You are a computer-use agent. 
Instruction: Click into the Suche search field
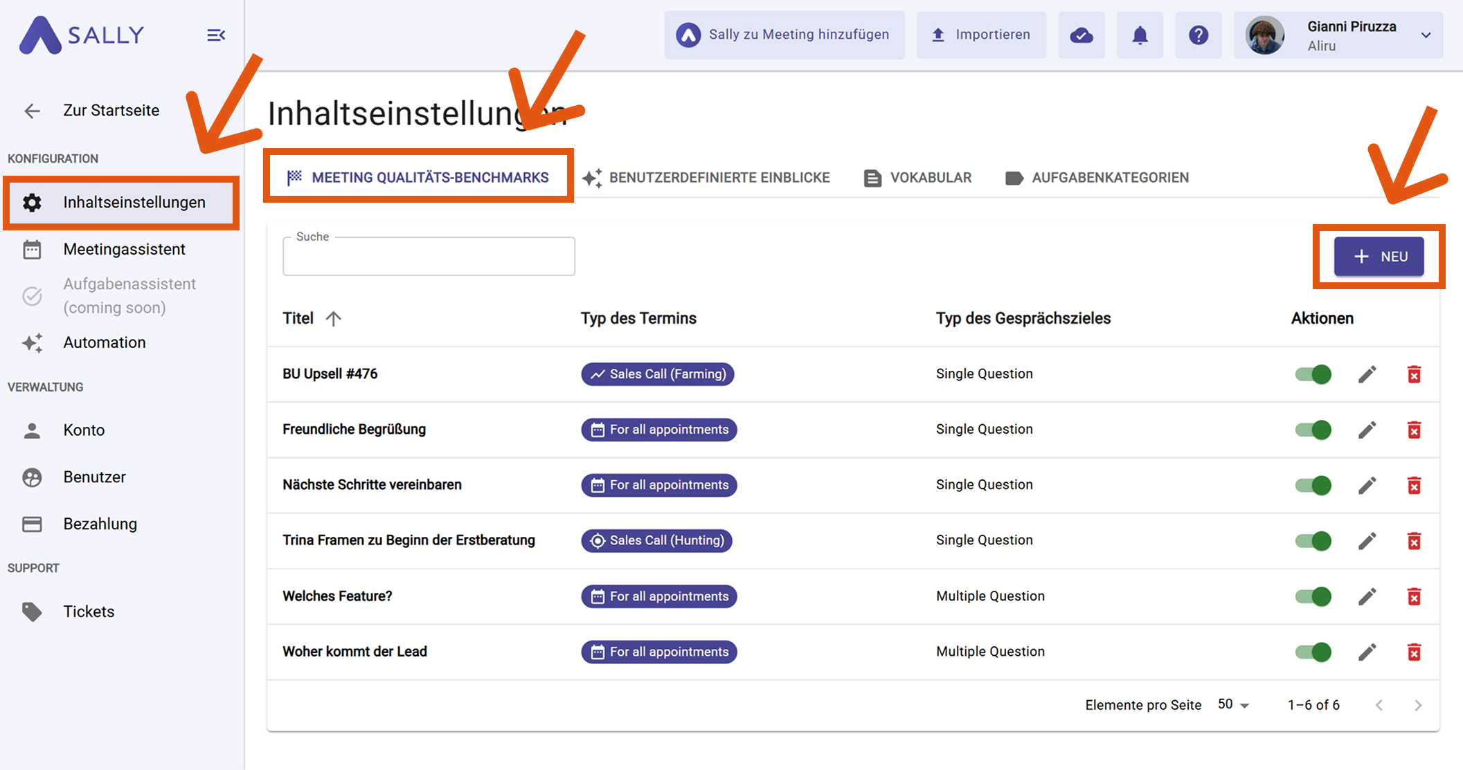point(429,257)
